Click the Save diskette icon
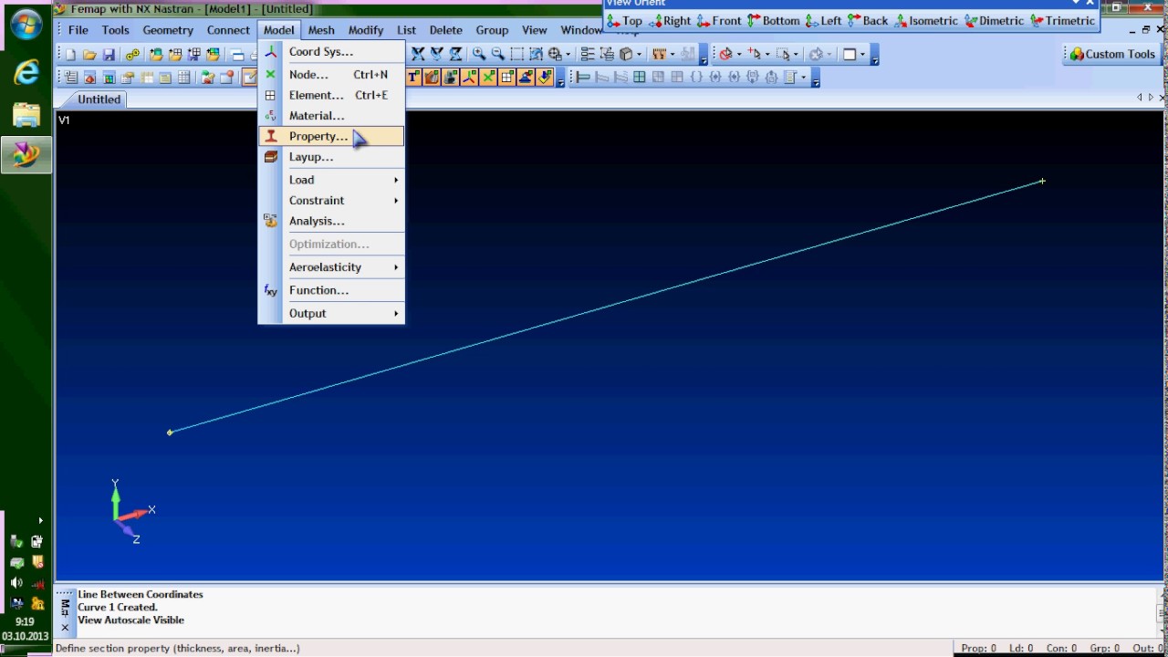Screen dimensions: 1168x657 point(109,55)
